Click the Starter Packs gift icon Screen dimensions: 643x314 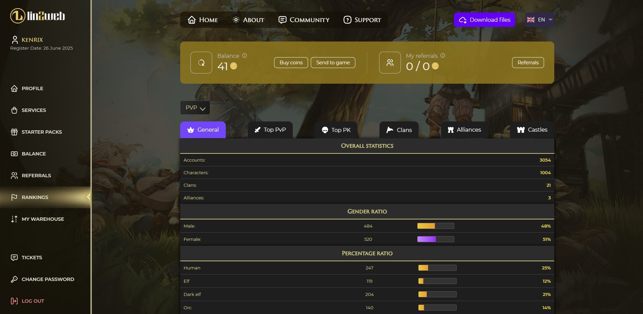click(14, 132)
